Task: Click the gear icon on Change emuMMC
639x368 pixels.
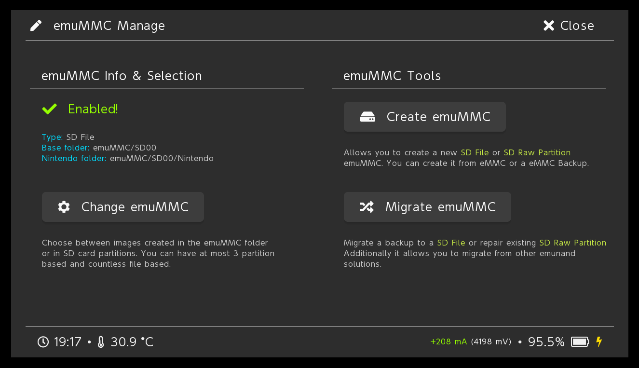Action: coord(64,207)
